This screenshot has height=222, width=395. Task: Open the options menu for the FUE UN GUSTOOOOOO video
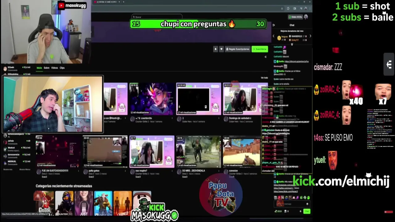pos(78,171)
